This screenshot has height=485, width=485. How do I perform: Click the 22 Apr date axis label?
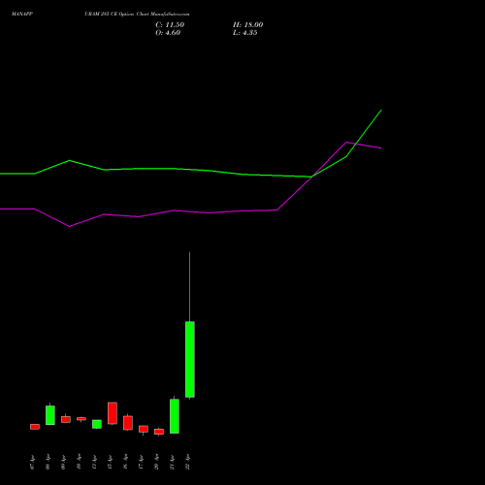[x=187, y=463]
